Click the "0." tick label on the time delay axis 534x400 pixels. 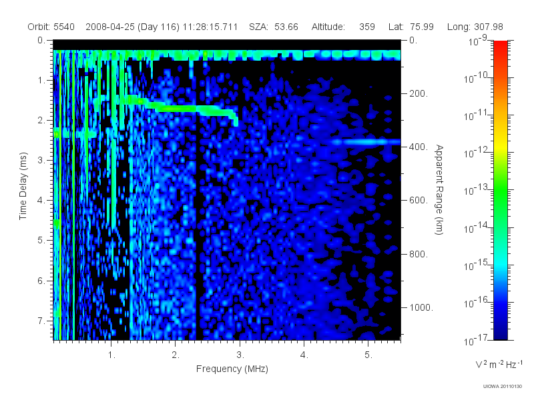click(x=41, y=41)
